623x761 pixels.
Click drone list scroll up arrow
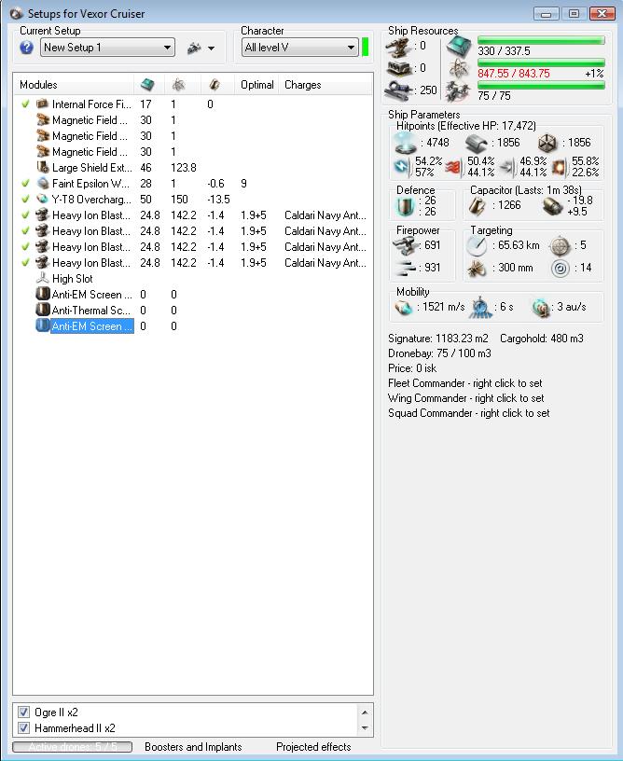pyautogui.click(x=365, y=712)
